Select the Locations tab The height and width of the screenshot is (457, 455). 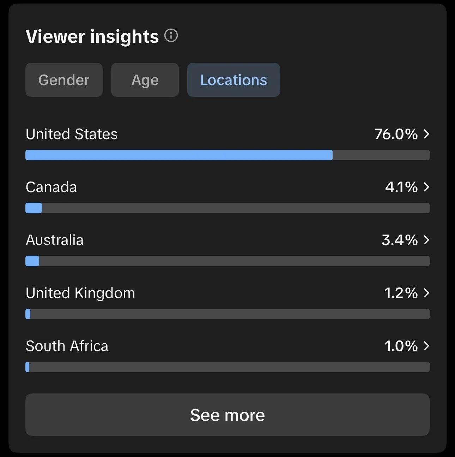coord(233,80)
